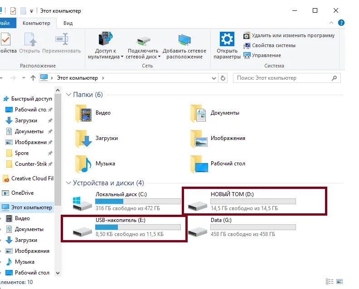The width and height of the screenshot is (359, 289).
Task: Select the Документы folder in main pane
Action: 215,113
